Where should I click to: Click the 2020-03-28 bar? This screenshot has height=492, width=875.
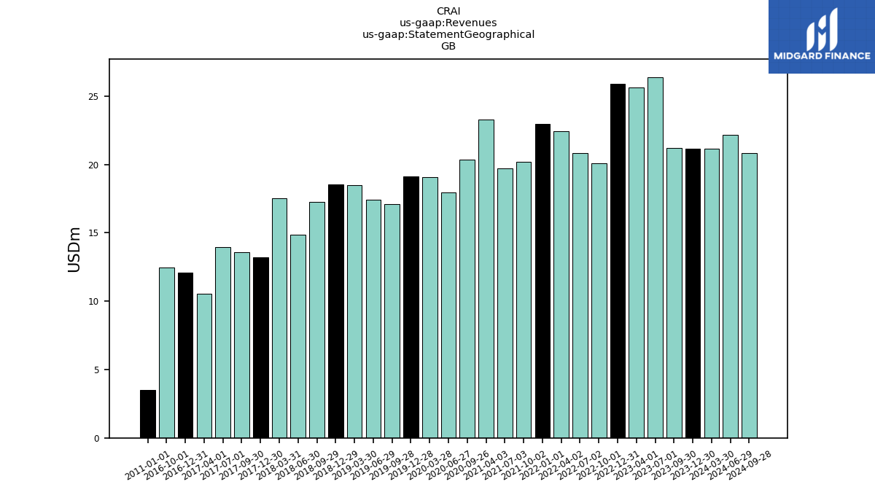[429, 308]
